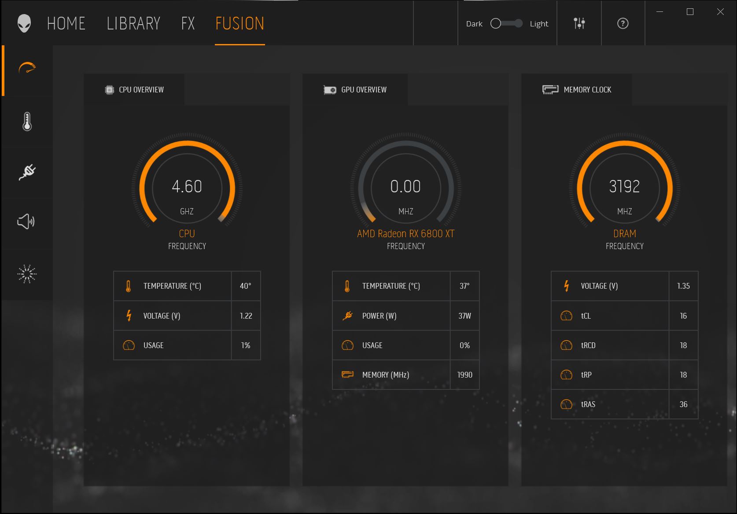737x514 pixels.
Task: Click the Alienware head logo
Action: coord(24,23)
